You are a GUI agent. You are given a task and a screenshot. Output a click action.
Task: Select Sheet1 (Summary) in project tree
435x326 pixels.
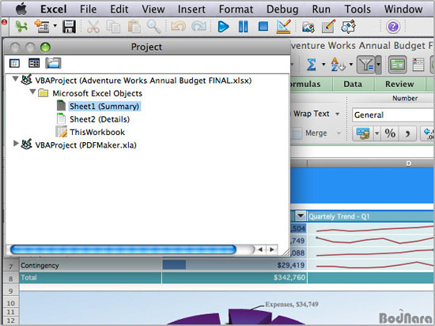coord(104,107)
